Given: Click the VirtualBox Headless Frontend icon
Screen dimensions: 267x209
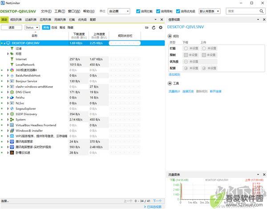Looking at the screenshot, I should tap(12, 125).
